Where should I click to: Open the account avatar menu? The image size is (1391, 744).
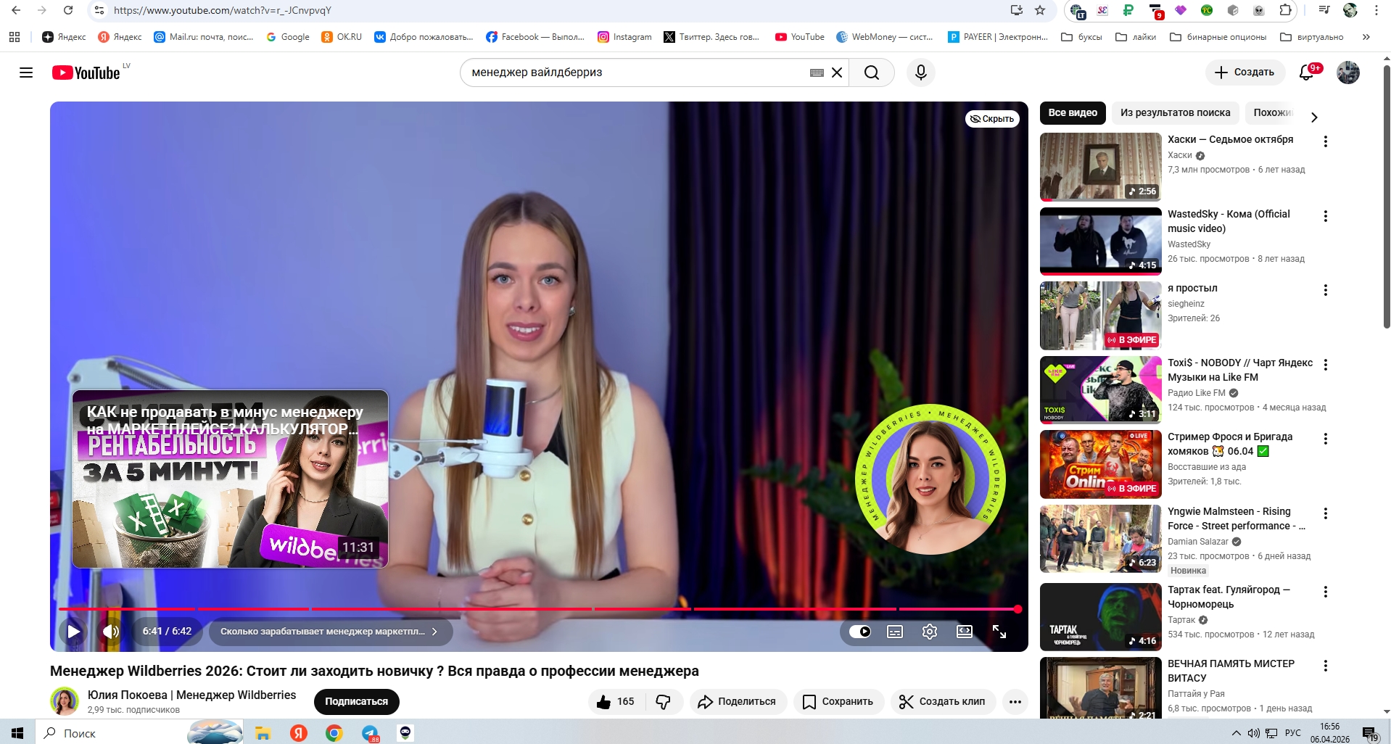[x=1348, y=73]
